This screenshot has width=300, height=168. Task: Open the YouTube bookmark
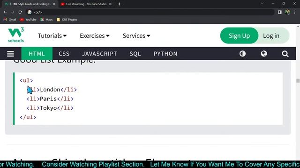pyautogui.click(x=28, y=20)
